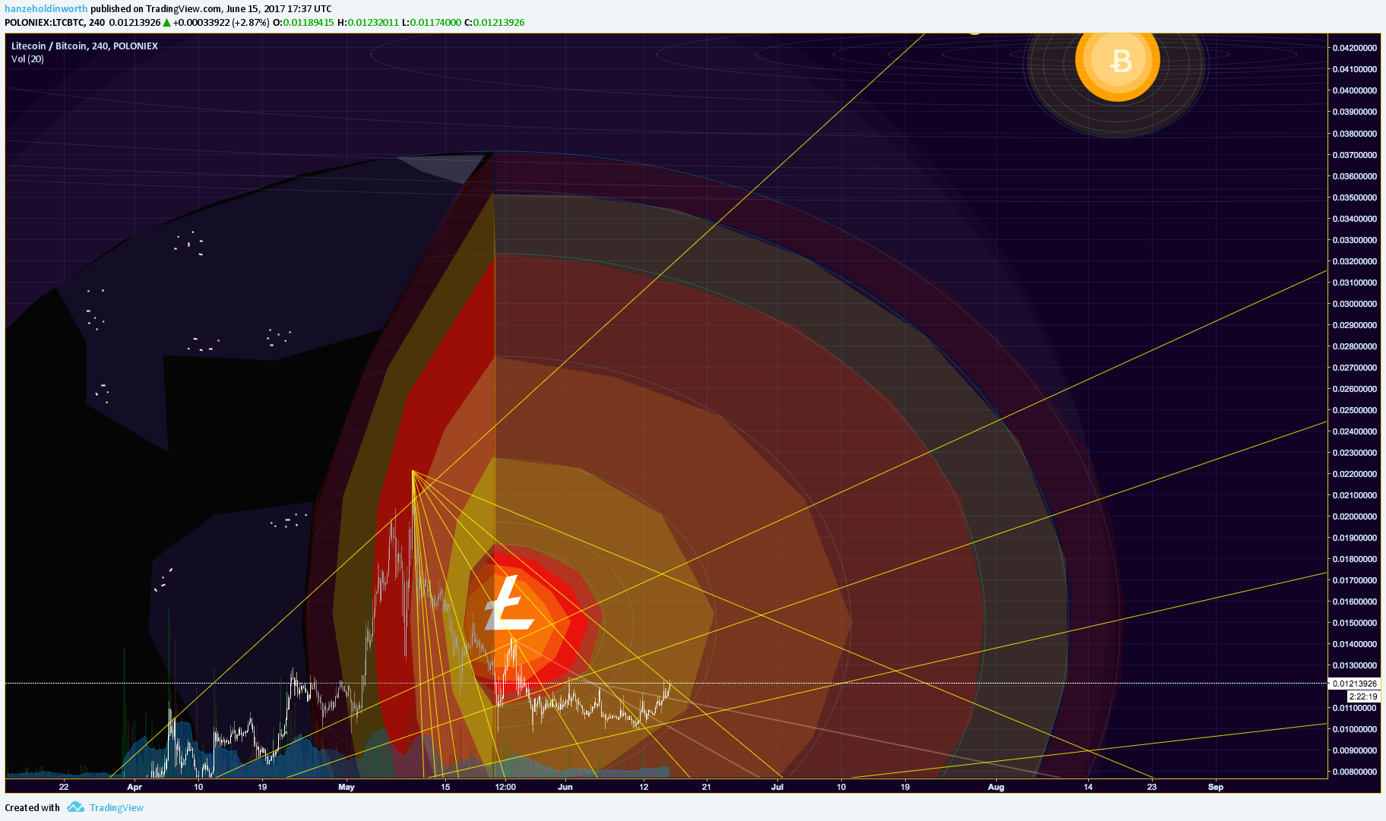Image resolution: width=1386 pixels, height=821 pixels.
Task: Click the open value O:0.01189415
Action: tap(303, 23)
